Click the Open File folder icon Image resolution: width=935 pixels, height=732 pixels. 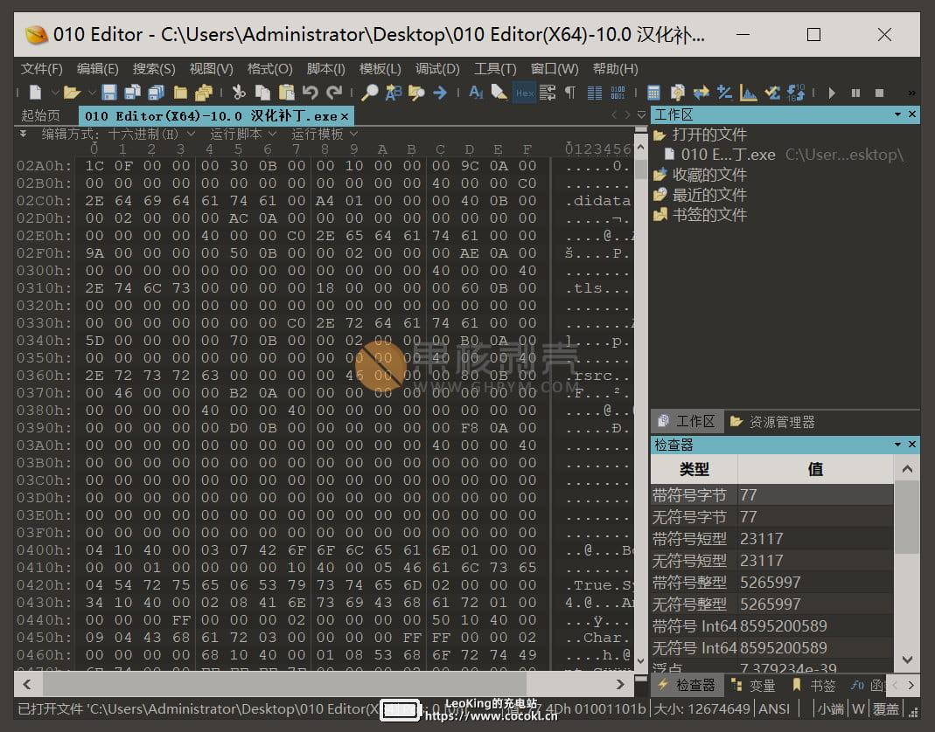point(72,93)
